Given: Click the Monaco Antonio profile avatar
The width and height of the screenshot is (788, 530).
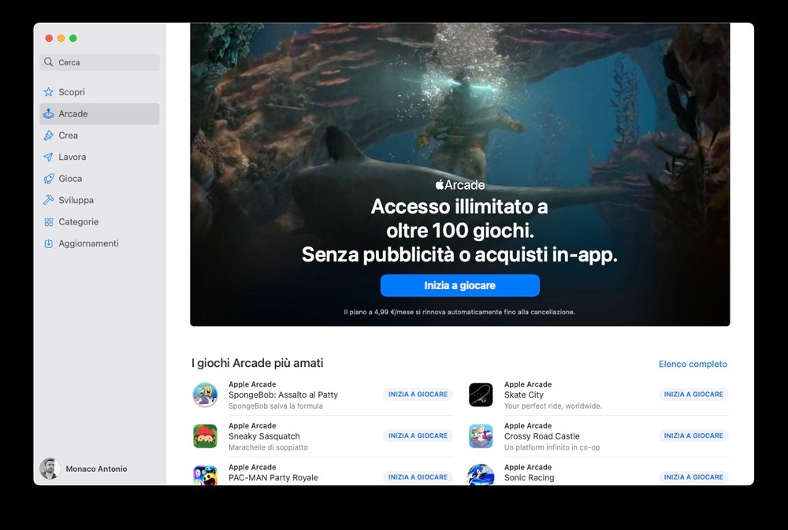Looking at the screenshot, I should 50,469.
